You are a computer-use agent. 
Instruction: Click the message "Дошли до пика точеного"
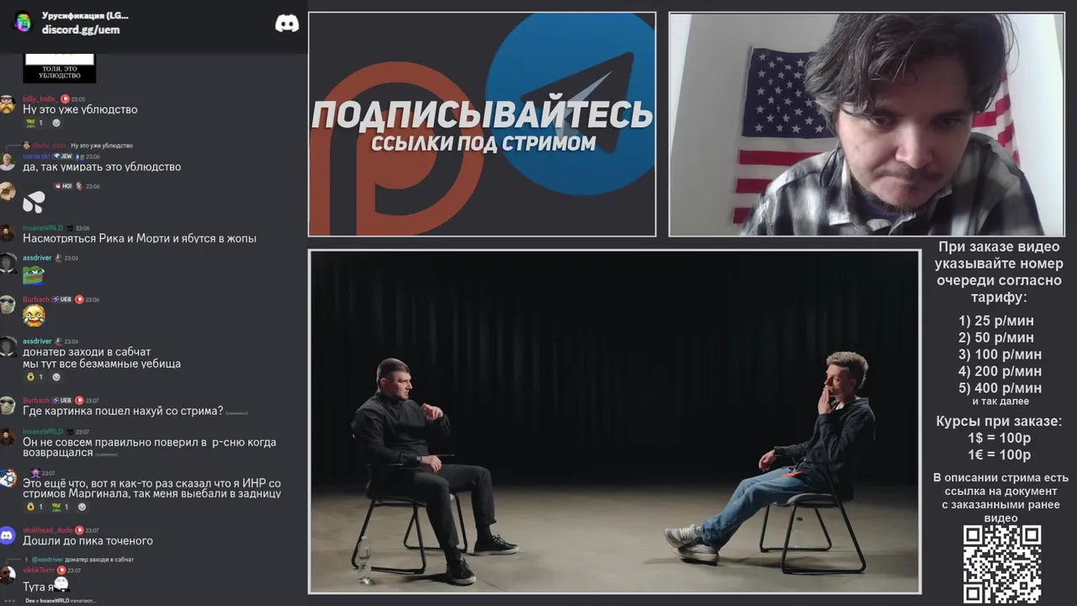[x=88, y=541]
